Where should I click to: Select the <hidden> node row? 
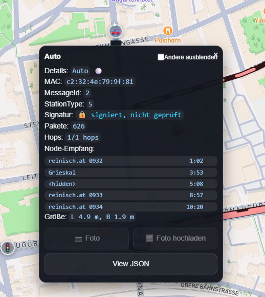[x=131, y=184]
